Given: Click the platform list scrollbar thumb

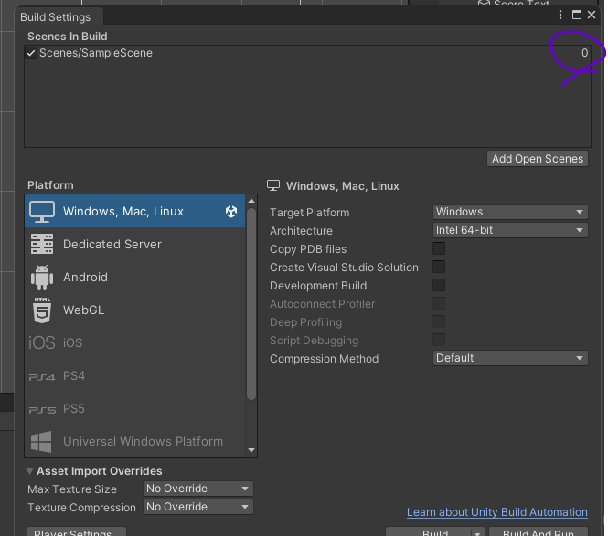Looking at the screenshot, I should (251, 304).
